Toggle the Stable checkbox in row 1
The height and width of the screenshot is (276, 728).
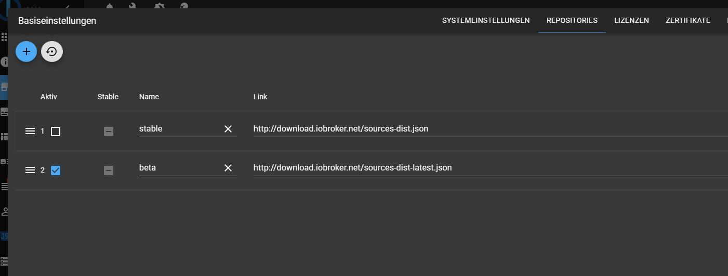[x=108, y=132]
